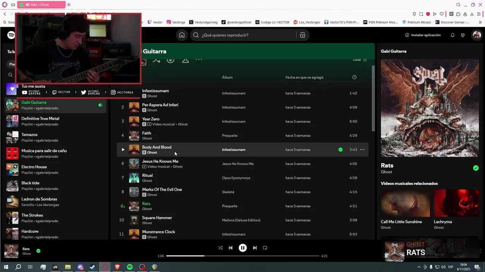485x272 pixels.
Task: Skip to the next track
Action: pos(255,248)
